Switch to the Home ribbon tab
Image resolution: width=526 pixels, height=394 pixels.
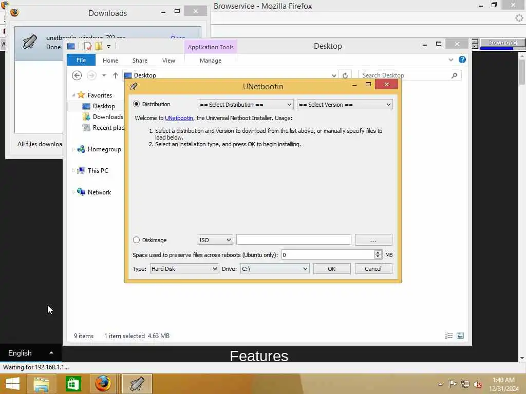[x=110, y=61]
